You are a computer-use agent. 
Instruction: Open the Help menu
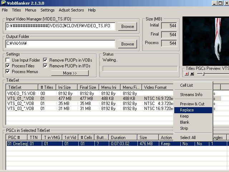[x=92, y=10]
